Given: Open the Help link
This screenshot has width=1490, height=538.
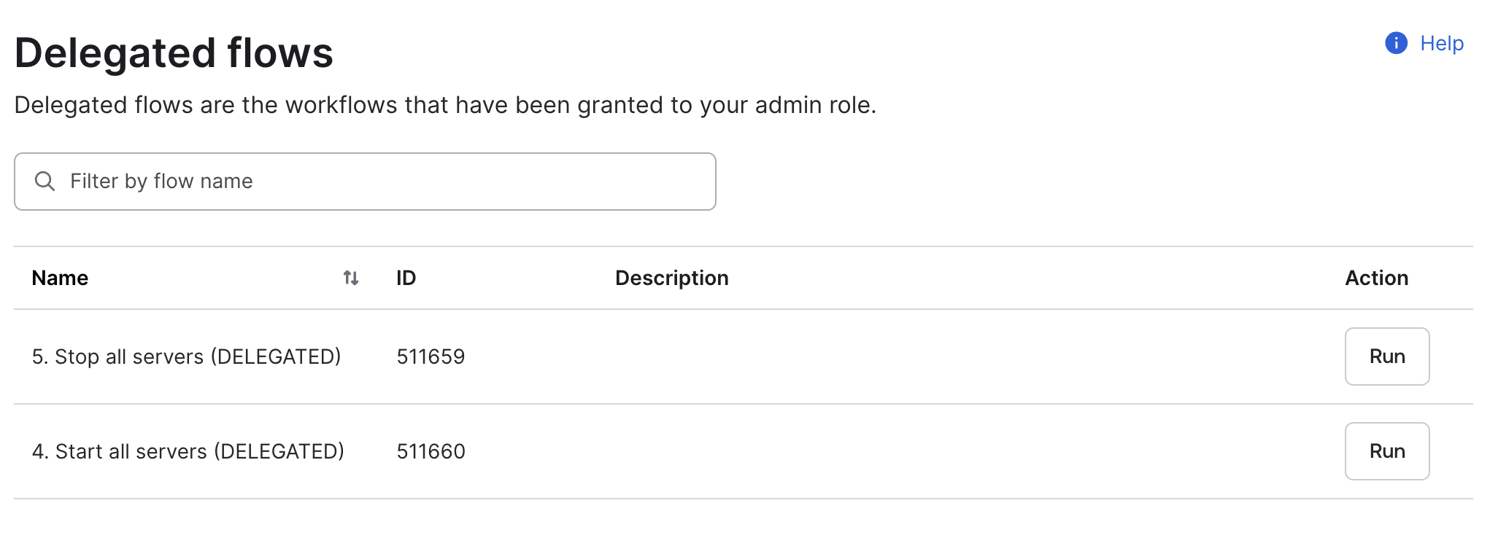Looking at the screenshot, I should pyautogui.click(x=1441, y=44).
